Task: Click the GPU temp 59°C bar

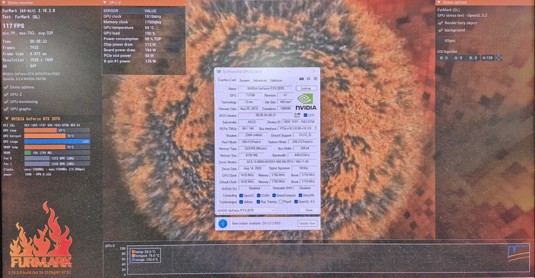Action: (x=57, y=130)
